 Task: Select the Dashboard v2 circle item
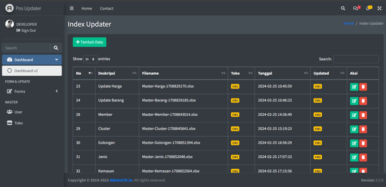tap(32, 71)
